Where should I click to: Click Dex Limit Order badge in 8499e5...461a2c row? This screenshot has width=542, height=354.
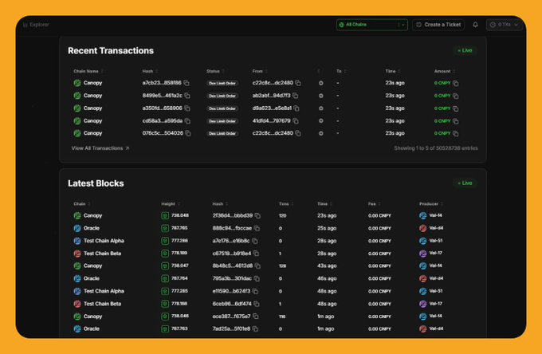click(222, 96)
